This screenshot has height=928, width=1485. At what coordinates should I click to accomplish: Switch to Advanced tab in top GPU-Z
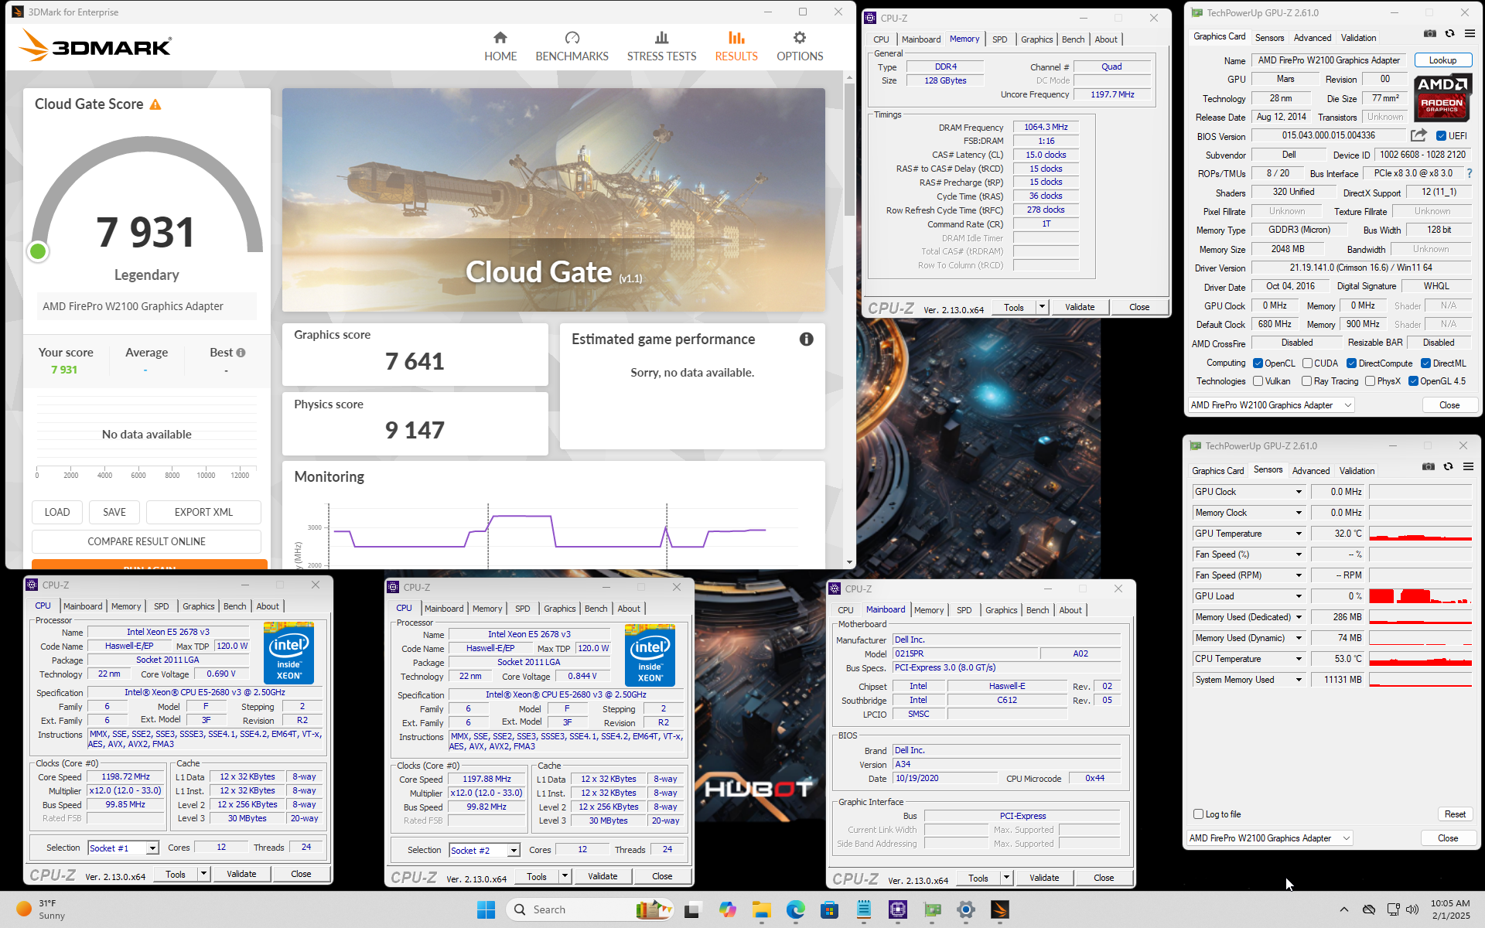[1313, 38]
